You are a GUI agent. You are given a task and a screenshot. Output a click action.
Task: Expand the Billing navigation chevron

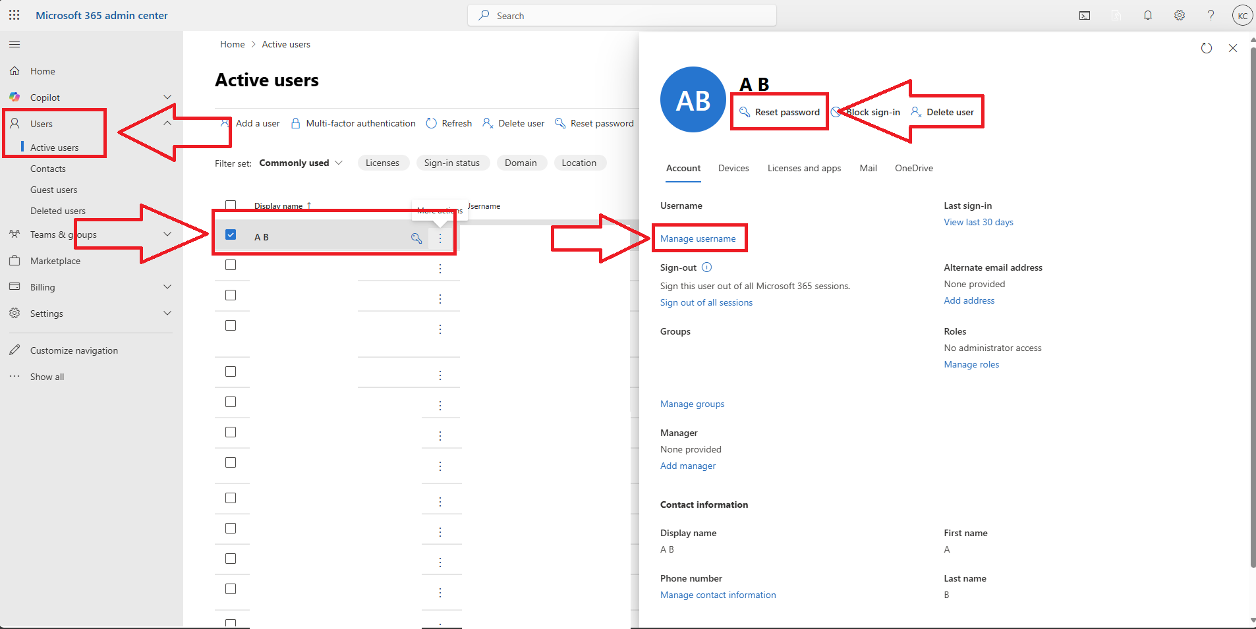(167, 287)
